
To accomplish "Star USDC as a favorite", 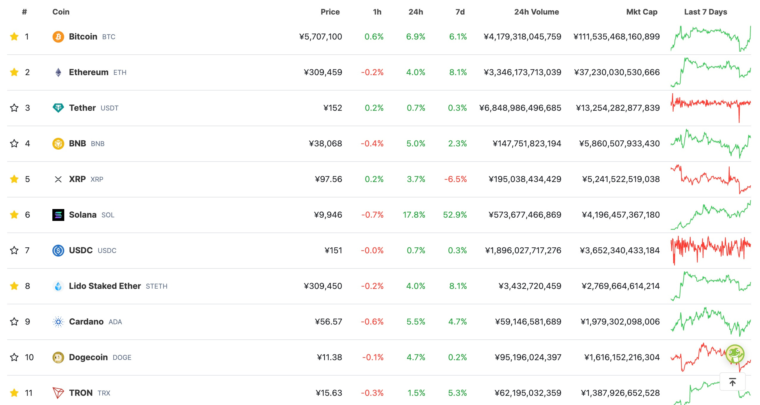I will point(14,250).
